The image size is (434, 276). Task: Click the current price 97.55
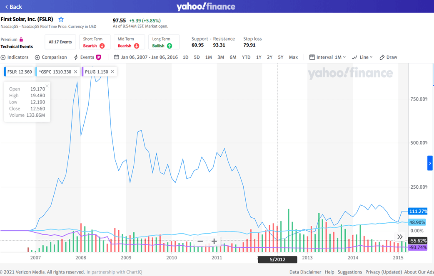119,20
